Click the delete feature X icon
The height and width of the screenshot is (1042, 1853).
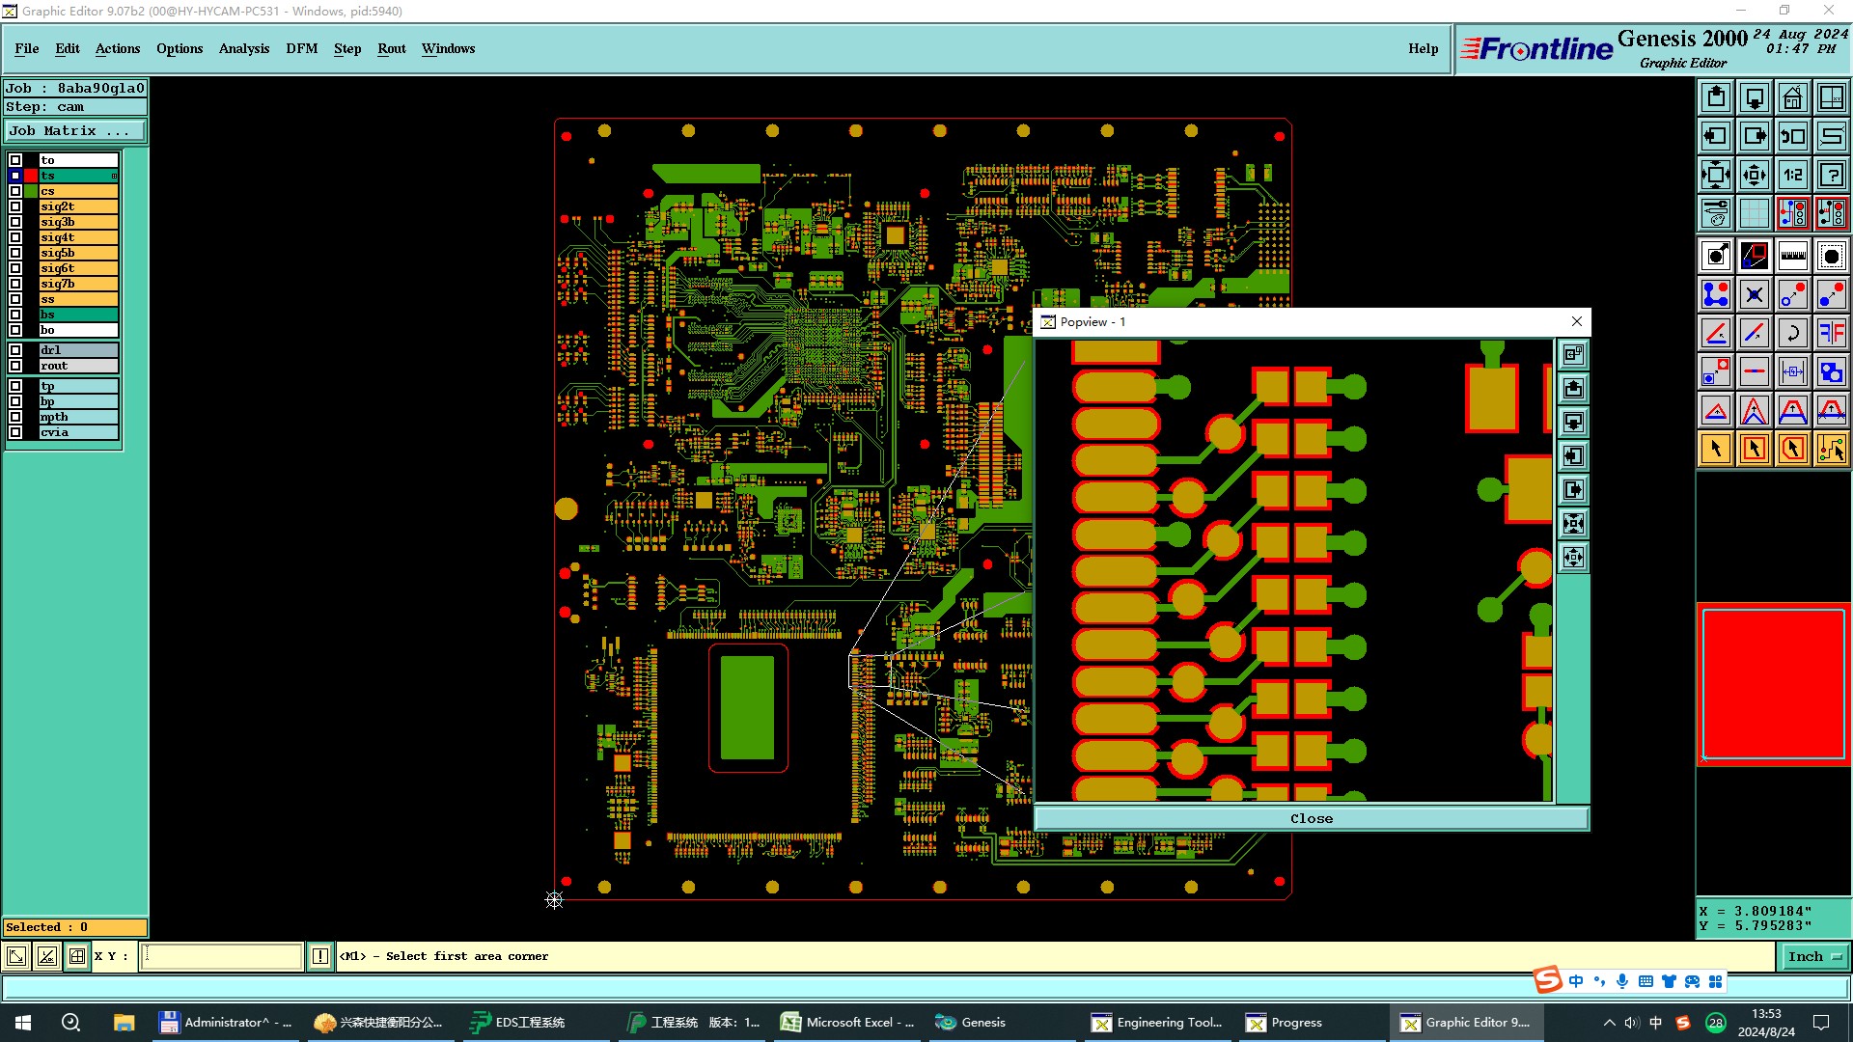coord(1754,294)
